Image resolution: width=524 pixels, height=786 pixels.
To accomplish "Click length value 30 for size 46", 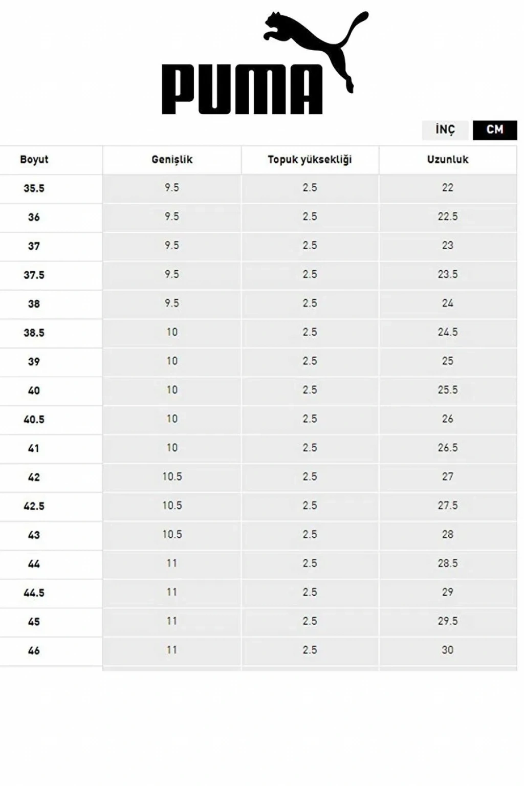I will (x=448, y=650).
